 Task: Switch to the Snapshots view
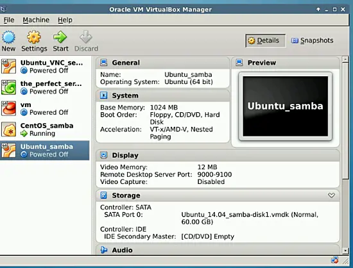(313, 40)
